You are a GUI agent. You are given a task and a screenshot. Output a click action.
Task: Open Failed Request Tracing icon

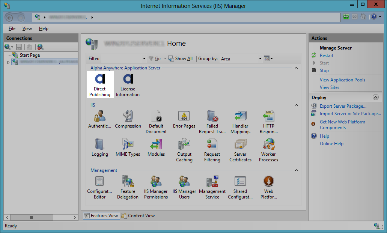[212, 122]
